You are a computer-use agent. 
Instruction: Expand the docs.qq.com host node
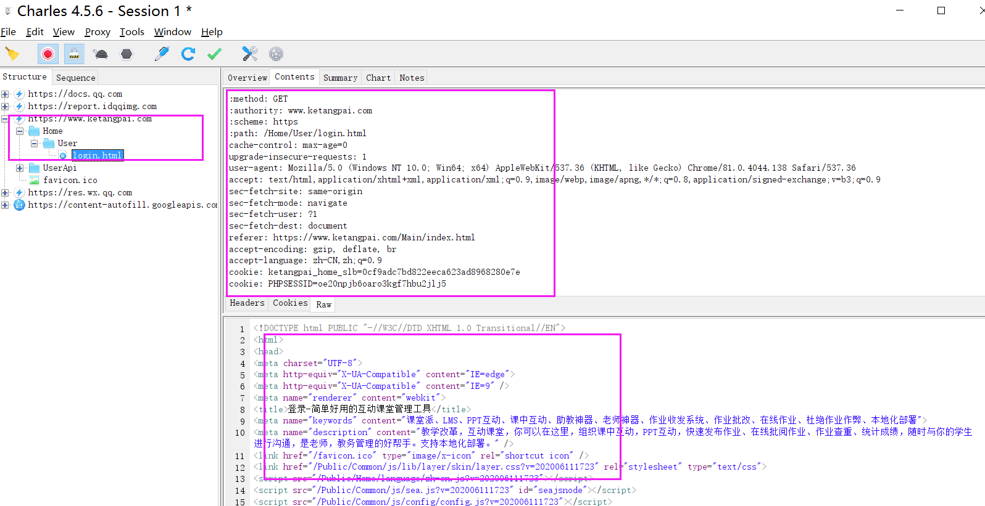click(5, 94)
